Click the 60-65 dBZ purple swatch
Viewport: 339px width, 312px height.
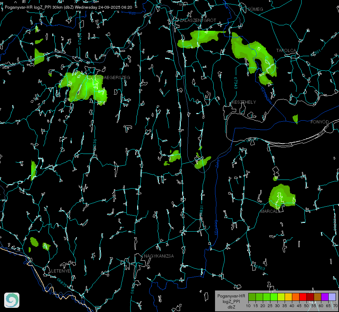coord(325,297)
